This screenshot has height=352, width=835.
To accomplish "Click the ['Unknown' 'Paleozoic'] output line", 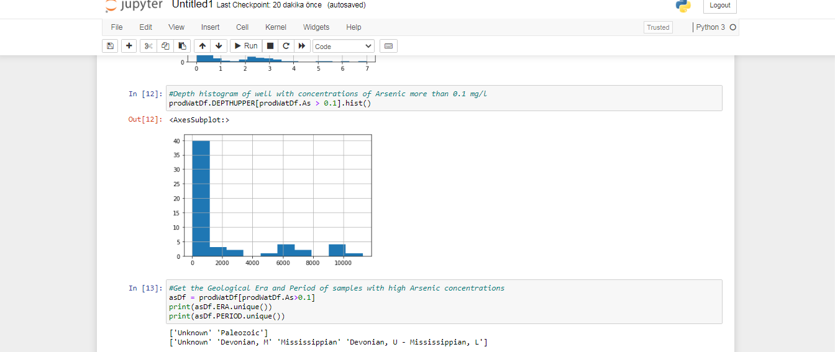I will (x=218, y=333).
